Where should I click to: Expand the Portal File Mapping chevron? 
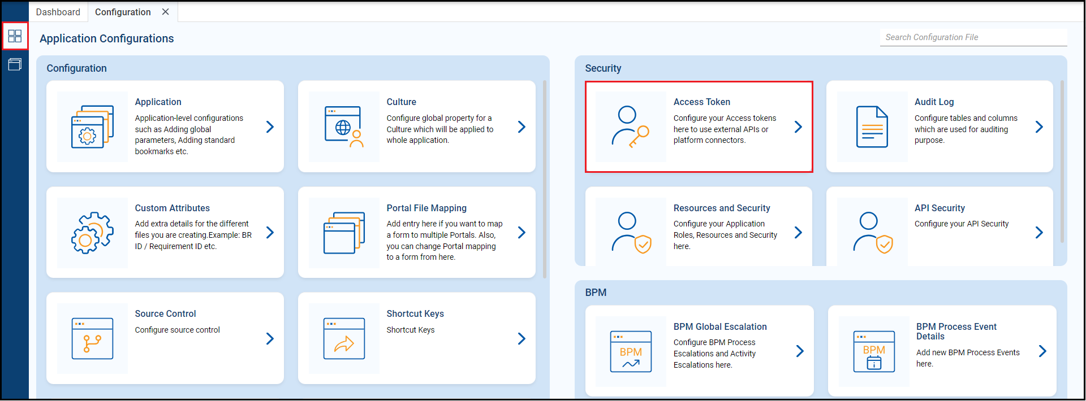(522, 233)
